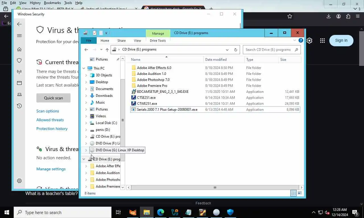
Task: Expand the Explorer ribbon chevron
Action: pyautogui.click(x=295, y=41)
